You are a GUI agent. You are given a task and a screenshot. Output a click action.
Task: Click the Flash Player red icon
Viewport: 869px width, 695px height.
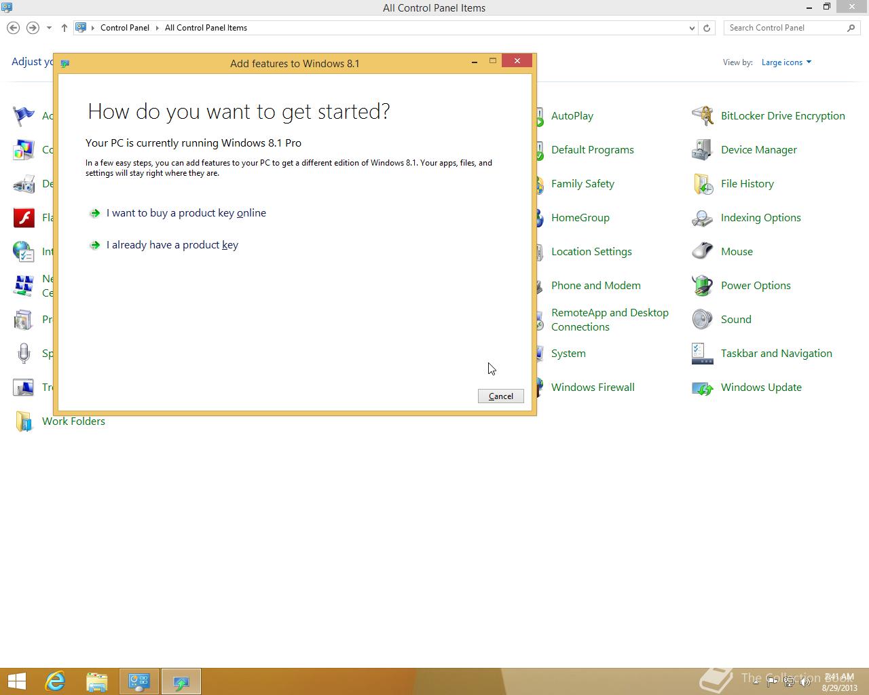click(x=24, y=218)
